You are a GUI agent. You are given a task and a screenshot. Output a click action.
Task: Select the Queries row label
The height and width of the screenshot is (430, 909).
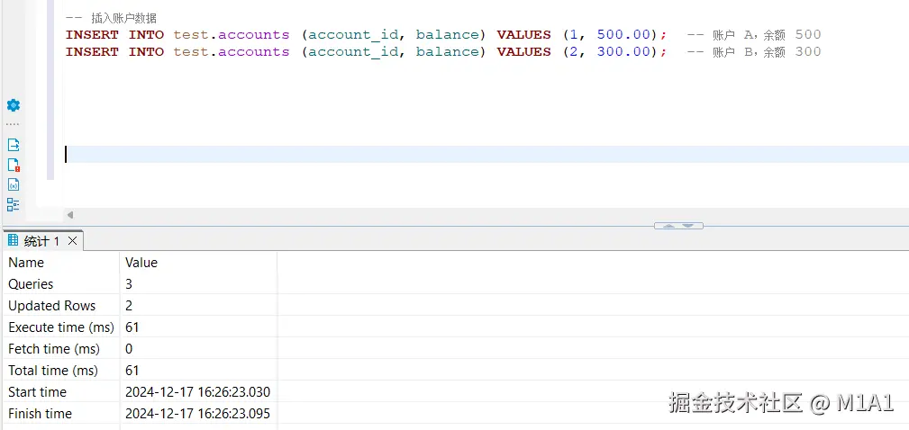31,284
